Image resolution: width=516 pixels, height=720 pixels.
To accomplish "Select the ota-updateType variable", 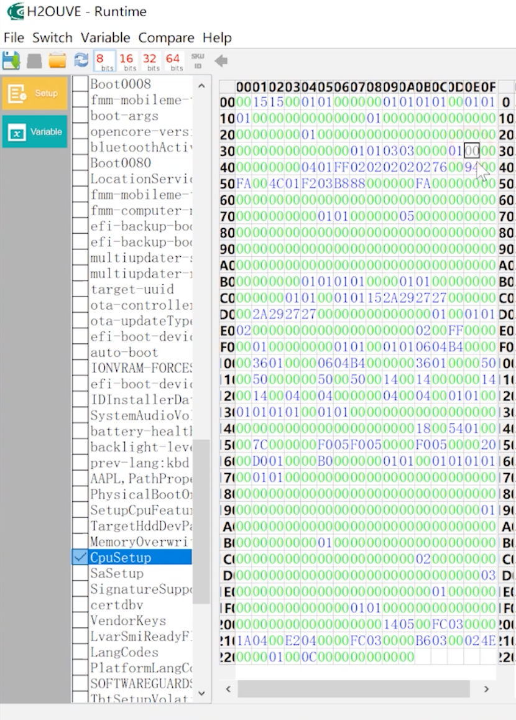I will 141,320.
